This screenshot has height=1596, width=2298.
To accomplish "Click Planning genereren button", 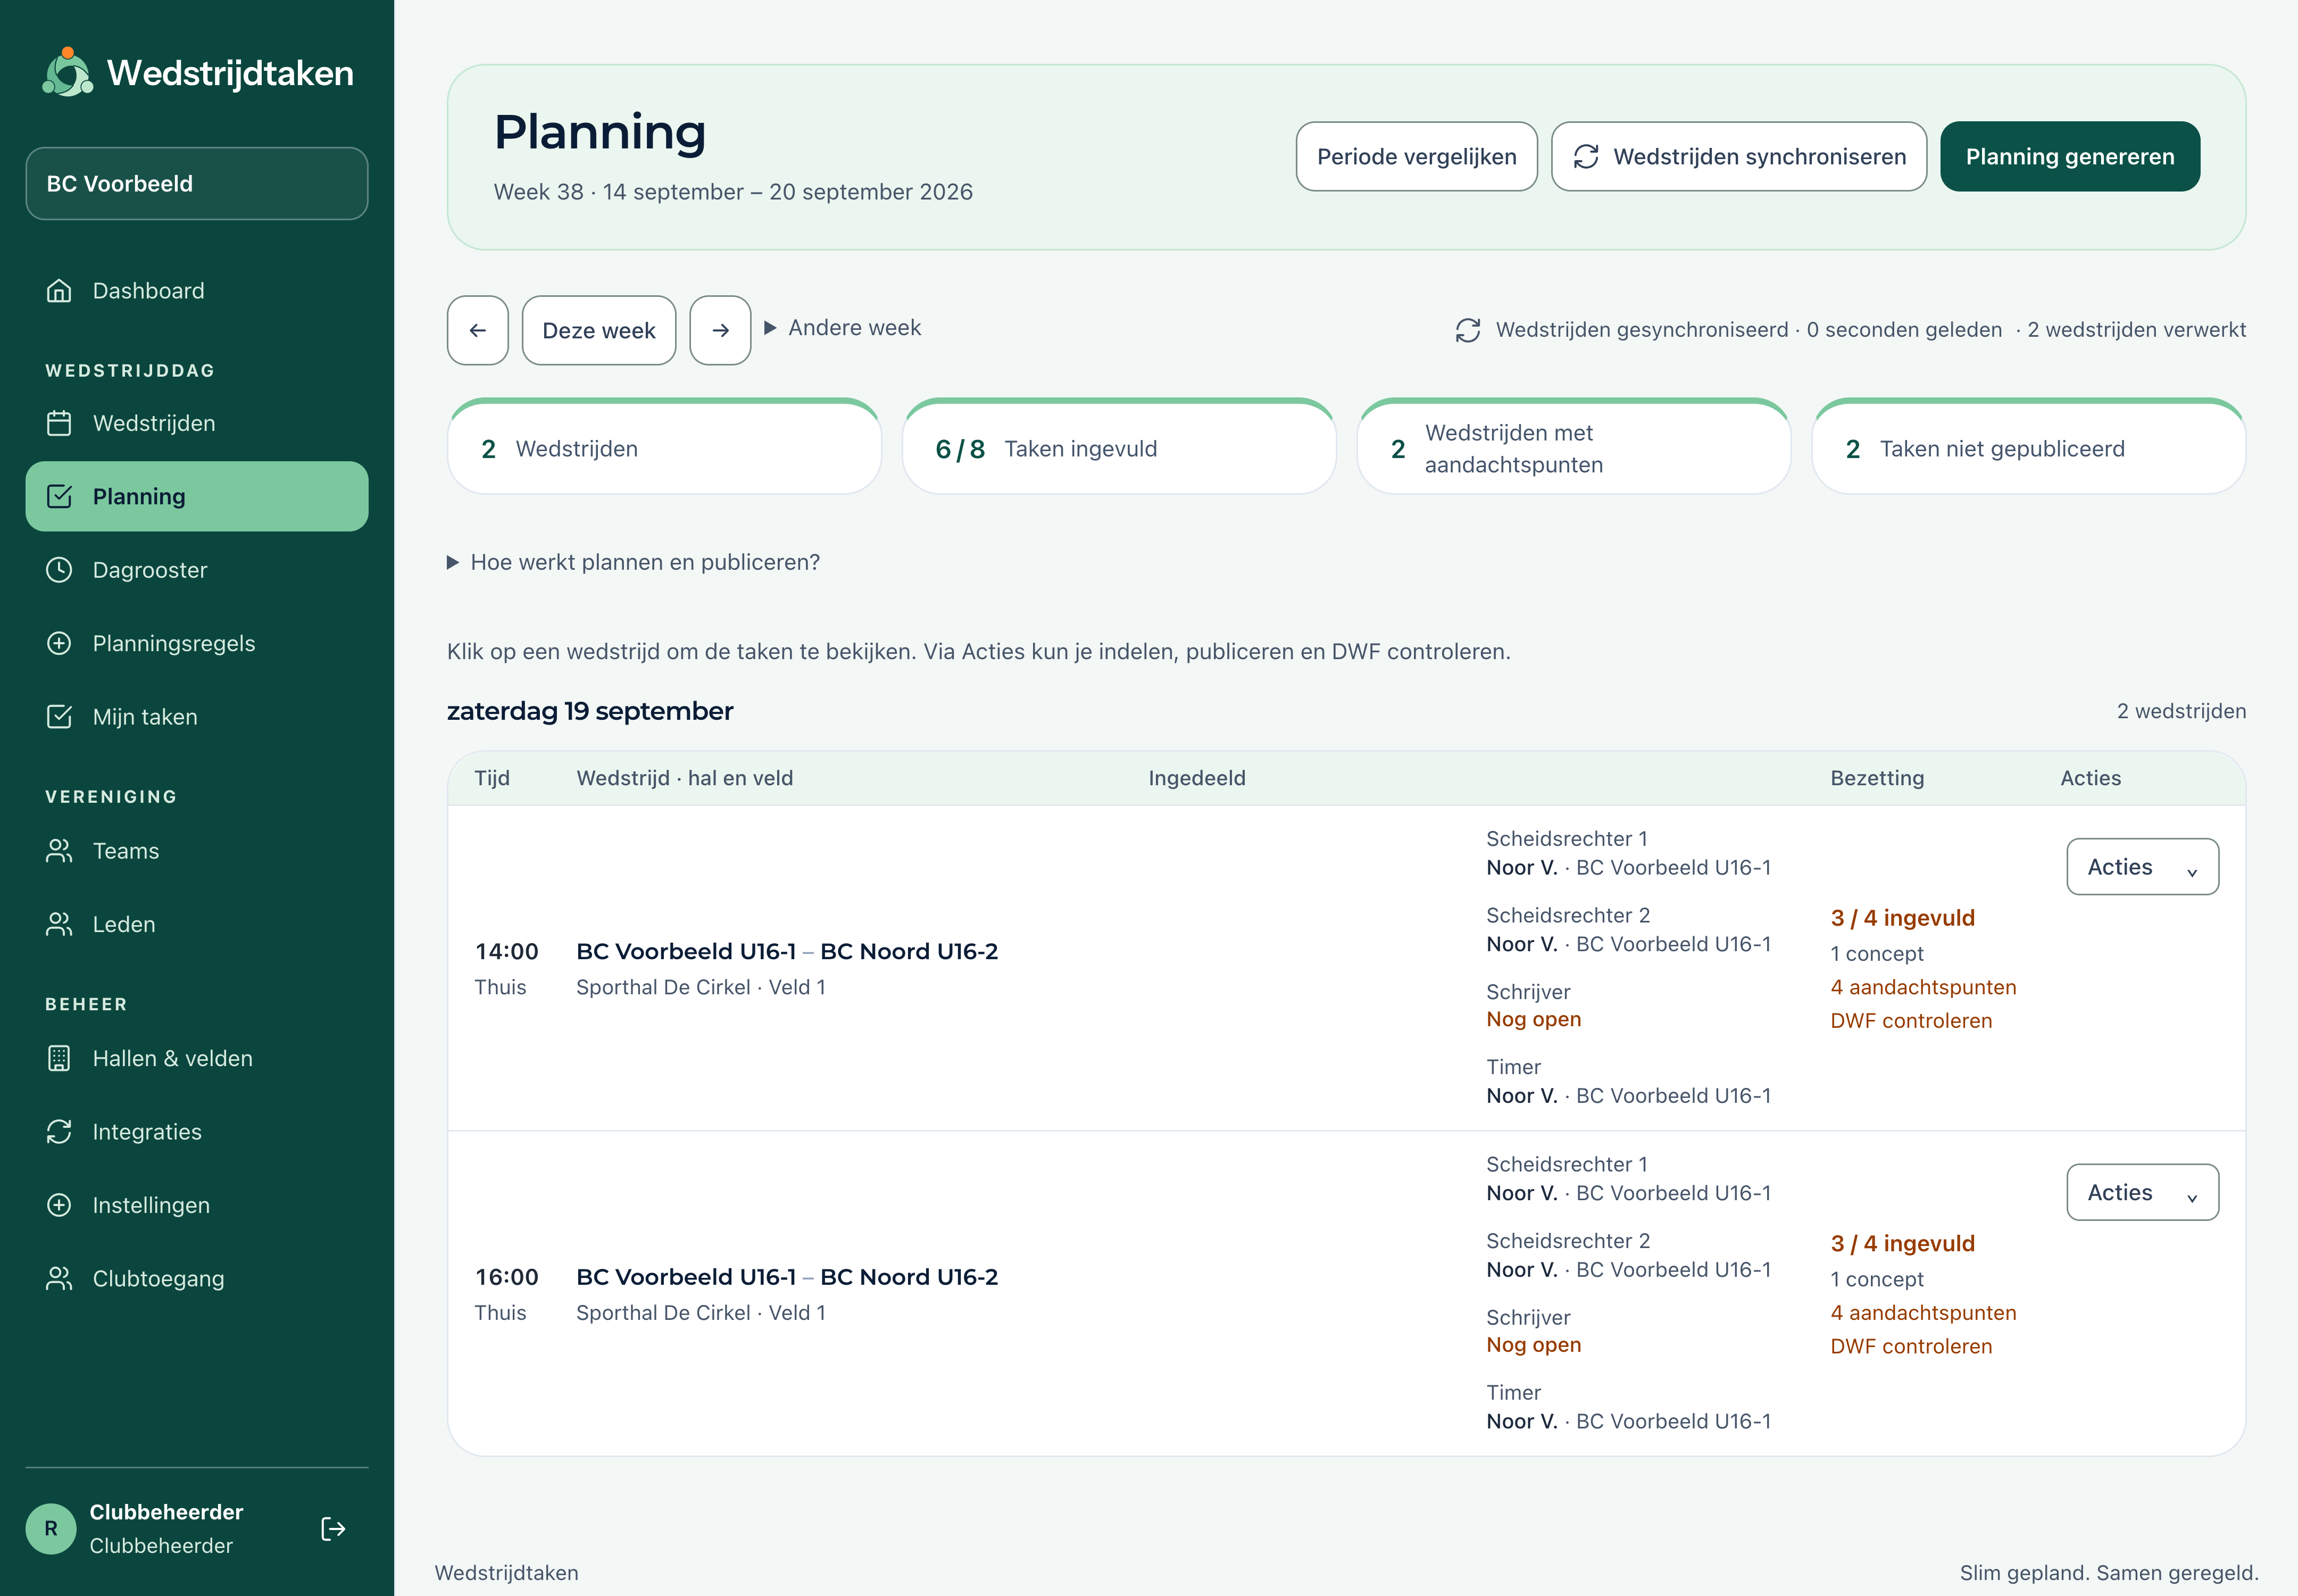I will (x=2070, y=157).
